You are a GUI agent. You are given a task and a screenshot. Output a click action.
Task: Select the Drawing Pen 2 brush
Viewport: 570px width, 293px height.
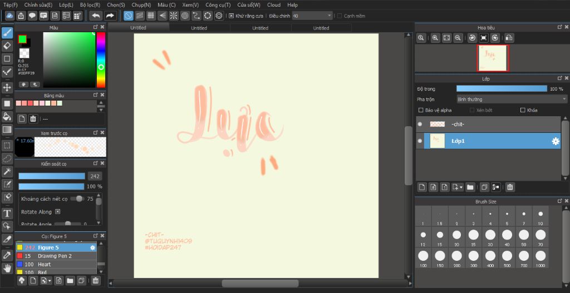coord(56,256)
